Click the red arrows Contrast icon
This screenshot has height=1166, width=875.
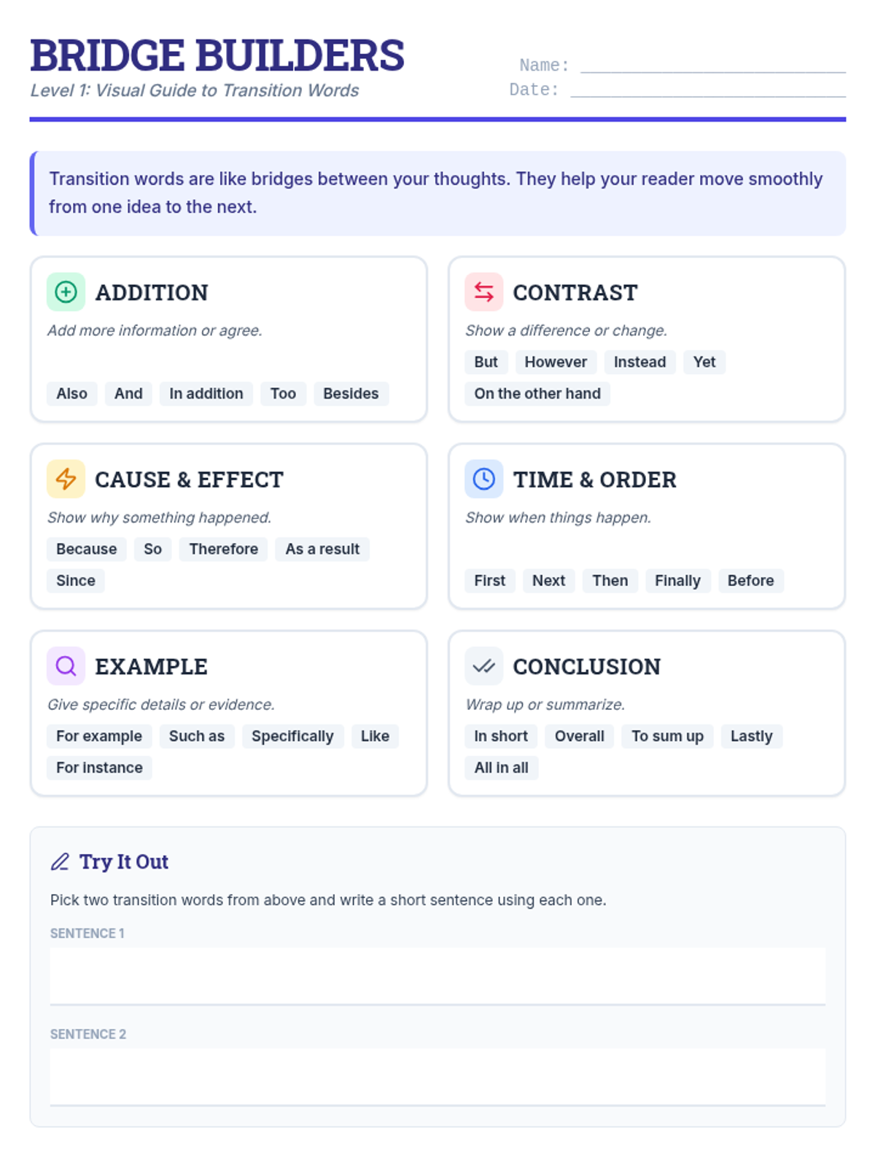[483, 292]
